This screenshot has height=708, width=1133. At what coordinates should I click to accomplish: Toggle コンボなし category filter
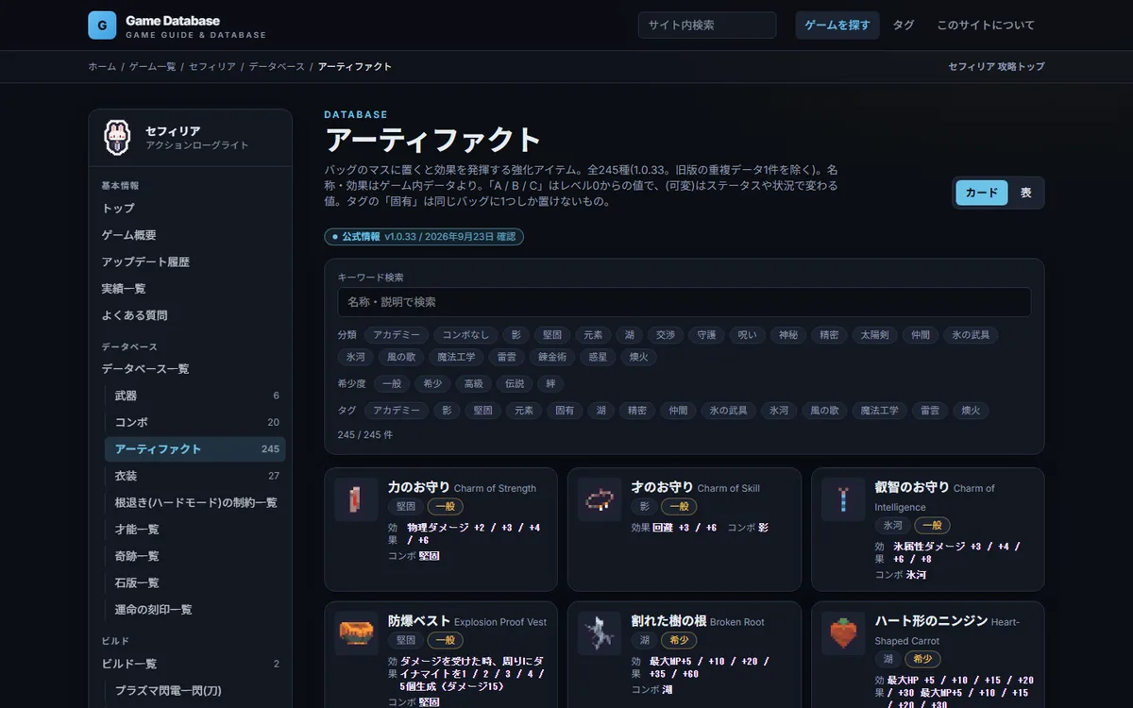465,335
